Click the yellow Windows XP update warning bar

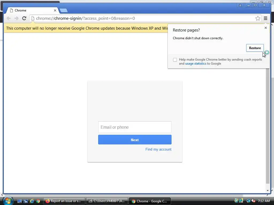(86, 28)
